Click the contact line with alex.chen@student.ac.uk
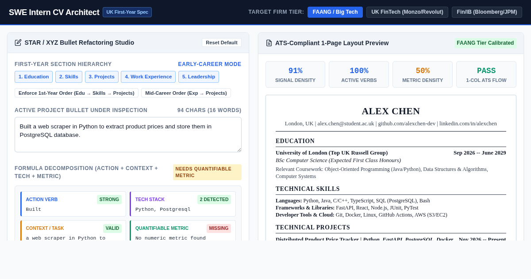The height and width of the screenshot is (279, 531). click(391, 124)
